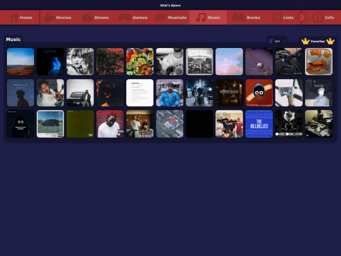Switch to the Shows tab
The image size is (341, 256).
(x=96, y=18)
